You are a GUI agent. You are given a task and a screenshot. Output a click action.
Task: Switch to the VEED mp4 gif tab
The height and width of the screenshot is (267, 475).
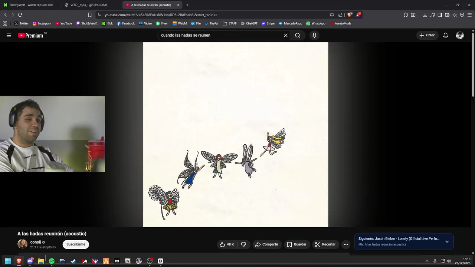pyautogui.click(x=89, y=5)
